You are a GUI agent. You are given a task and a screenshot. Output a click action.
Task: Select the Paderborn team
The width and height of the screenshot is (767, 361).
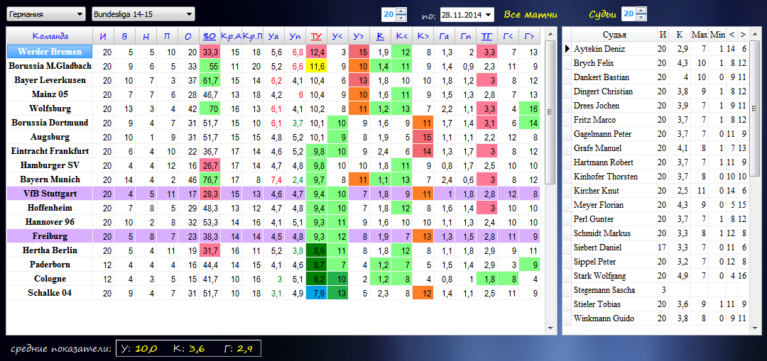click(x=50, y=265)
